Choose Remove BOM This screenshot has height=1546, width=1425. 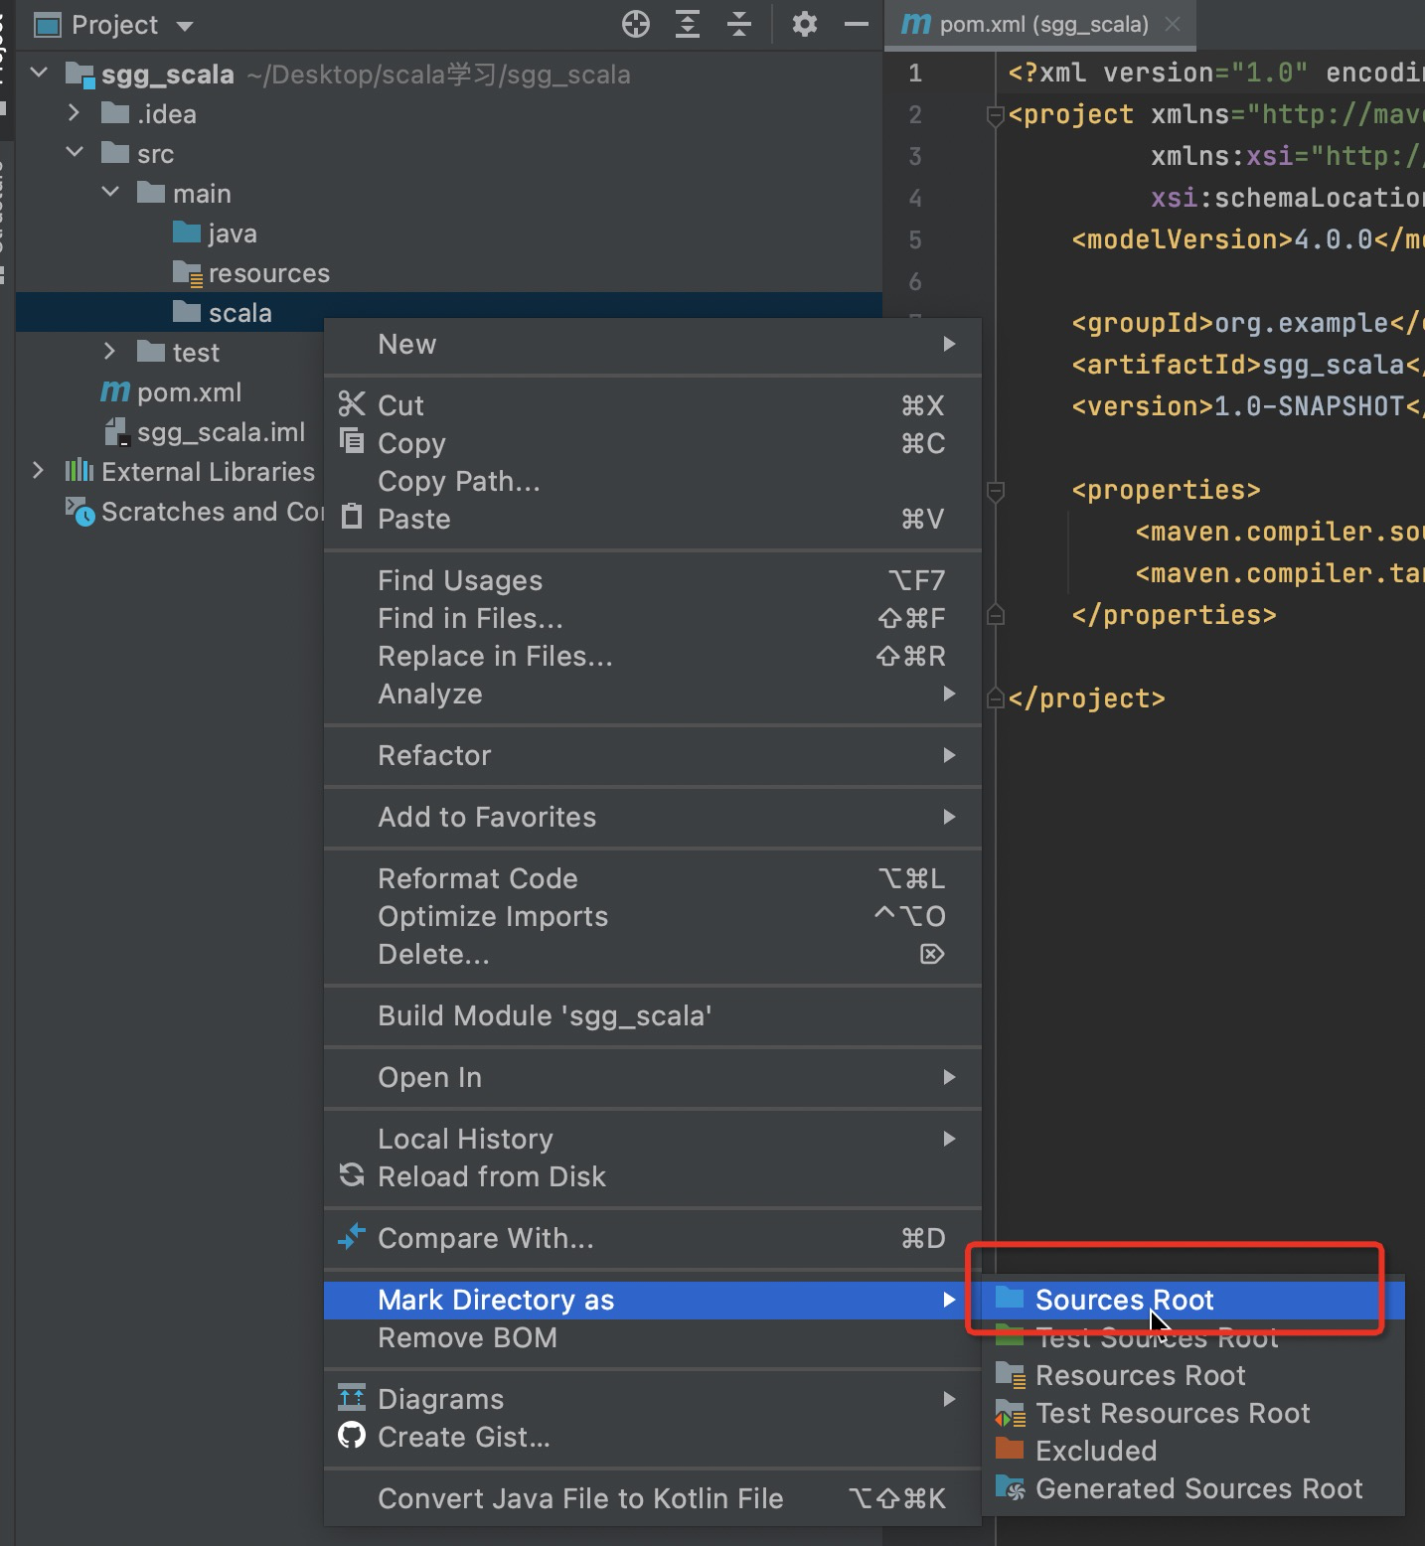653,1337
